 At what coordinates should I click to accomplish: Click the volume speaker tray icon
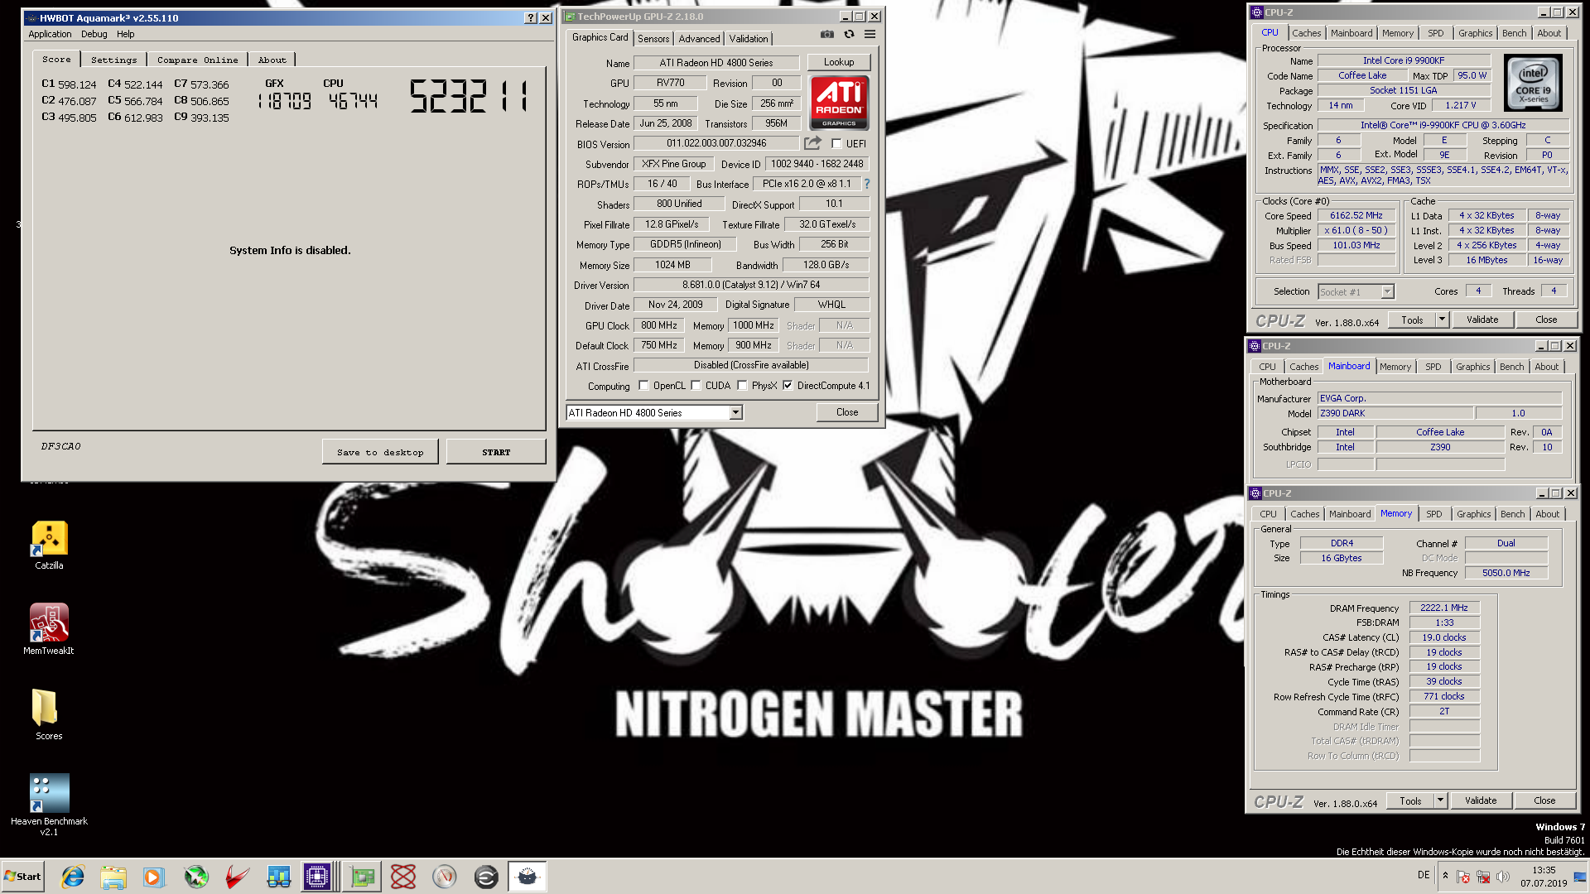tap(1503, 877)
